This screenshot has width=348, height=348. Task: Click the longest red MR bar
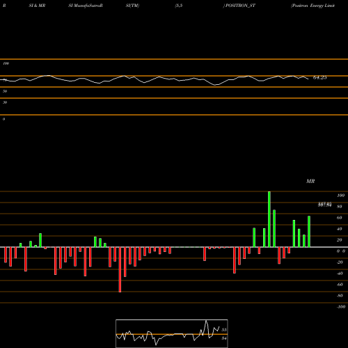[120, 269]
